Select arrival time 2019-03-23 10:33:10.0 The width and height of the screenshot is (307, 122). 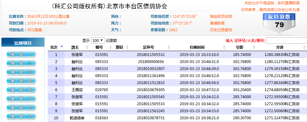[x=199, y=55]
